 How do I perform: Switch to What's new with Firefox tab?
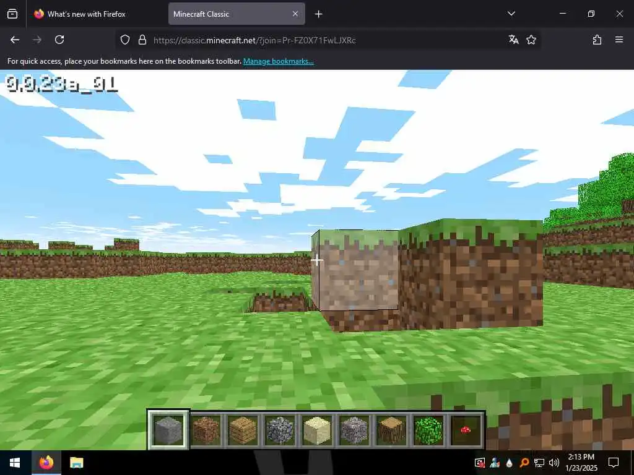(x=97, y=14)
